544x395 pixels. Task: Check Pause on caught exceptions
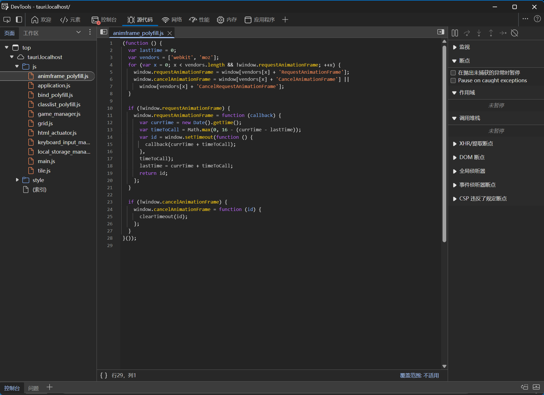[453, 81]
